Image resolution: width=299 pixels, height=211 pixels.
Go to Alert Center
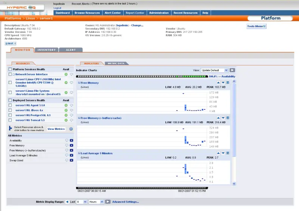(113, 13)
